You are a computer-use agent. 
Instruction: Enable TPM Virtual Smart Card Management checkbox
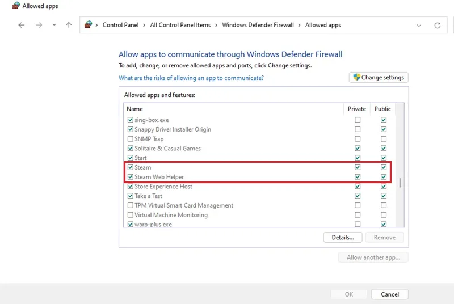click(x=131, y=205)
